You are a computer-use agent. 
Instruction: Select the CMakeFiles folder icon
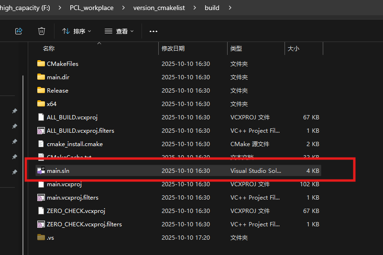(41, 64)
